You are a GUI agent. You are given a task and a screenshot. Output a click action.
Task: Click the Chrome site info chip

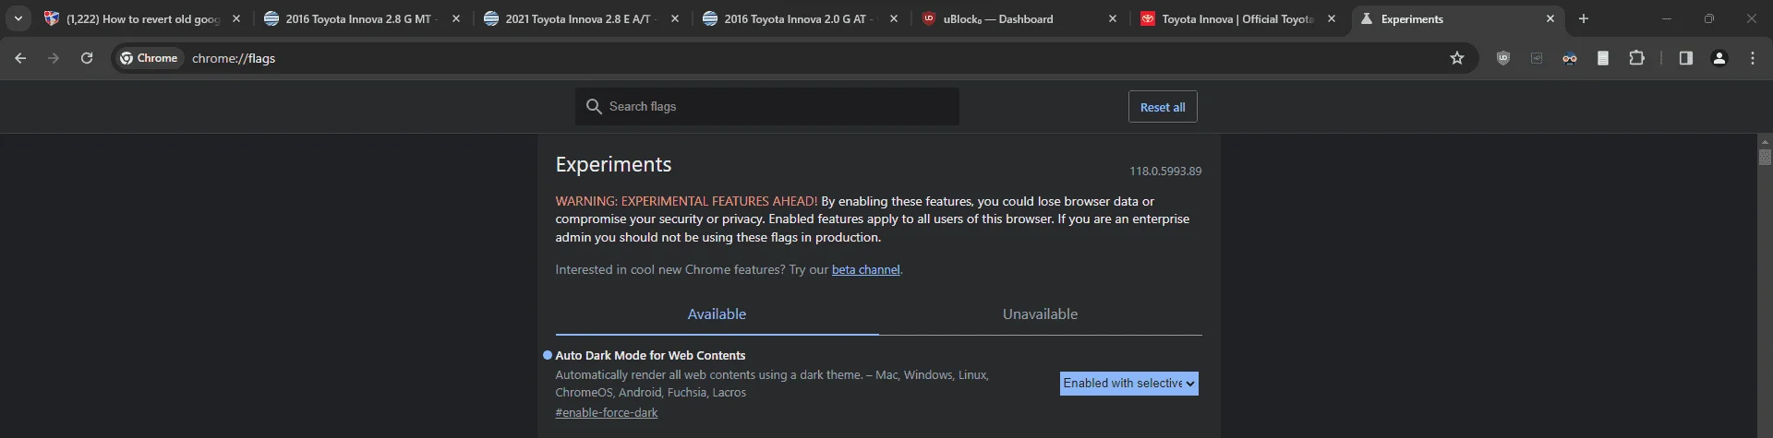tap(149, 58)
